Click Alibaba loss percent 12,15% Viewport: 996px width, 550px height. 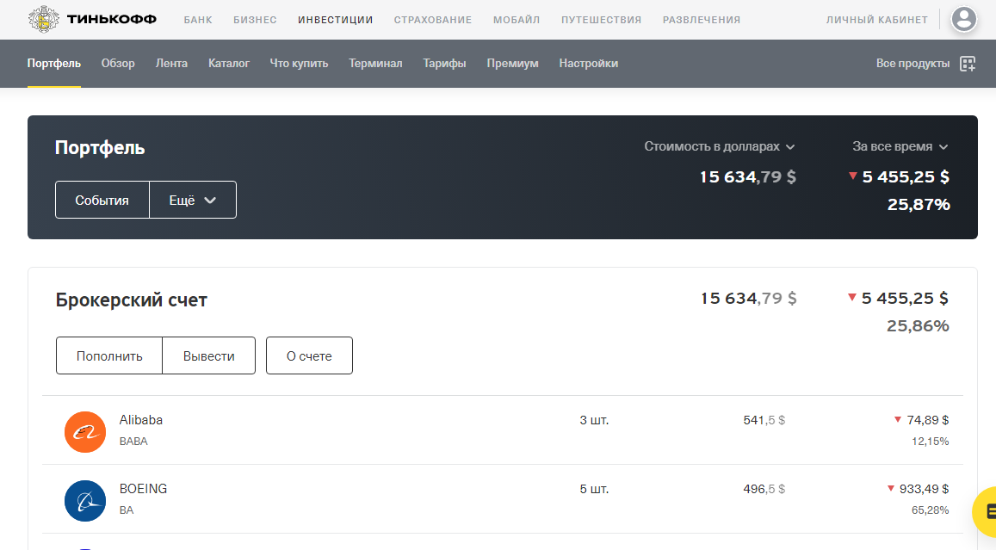pos(930,442)
